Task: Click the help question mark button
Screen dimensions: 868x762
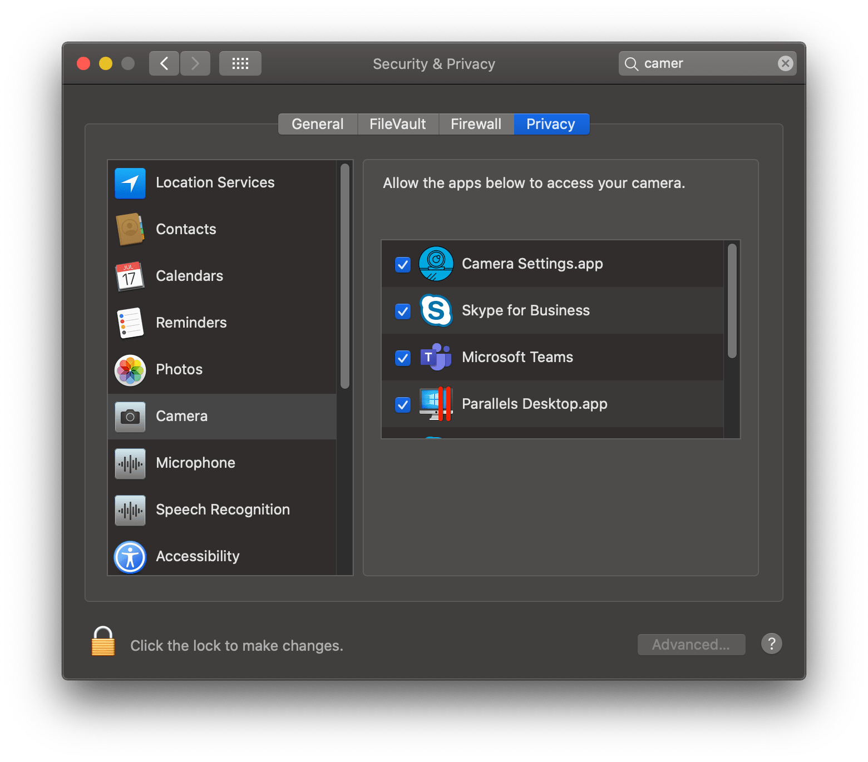Action: click(771, 644)
